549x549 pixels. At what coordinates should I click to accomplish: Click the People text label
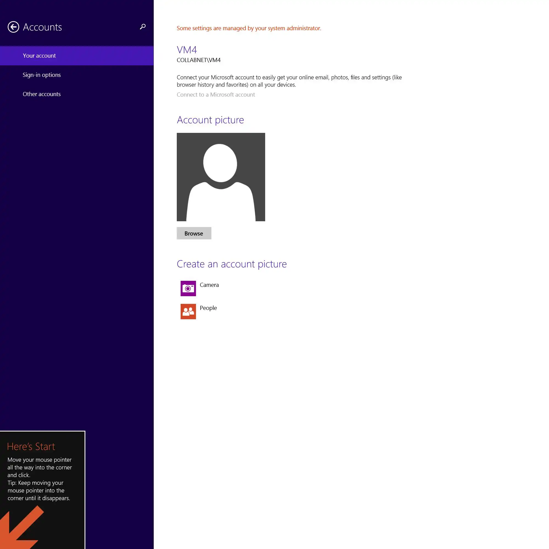point(208,308)
